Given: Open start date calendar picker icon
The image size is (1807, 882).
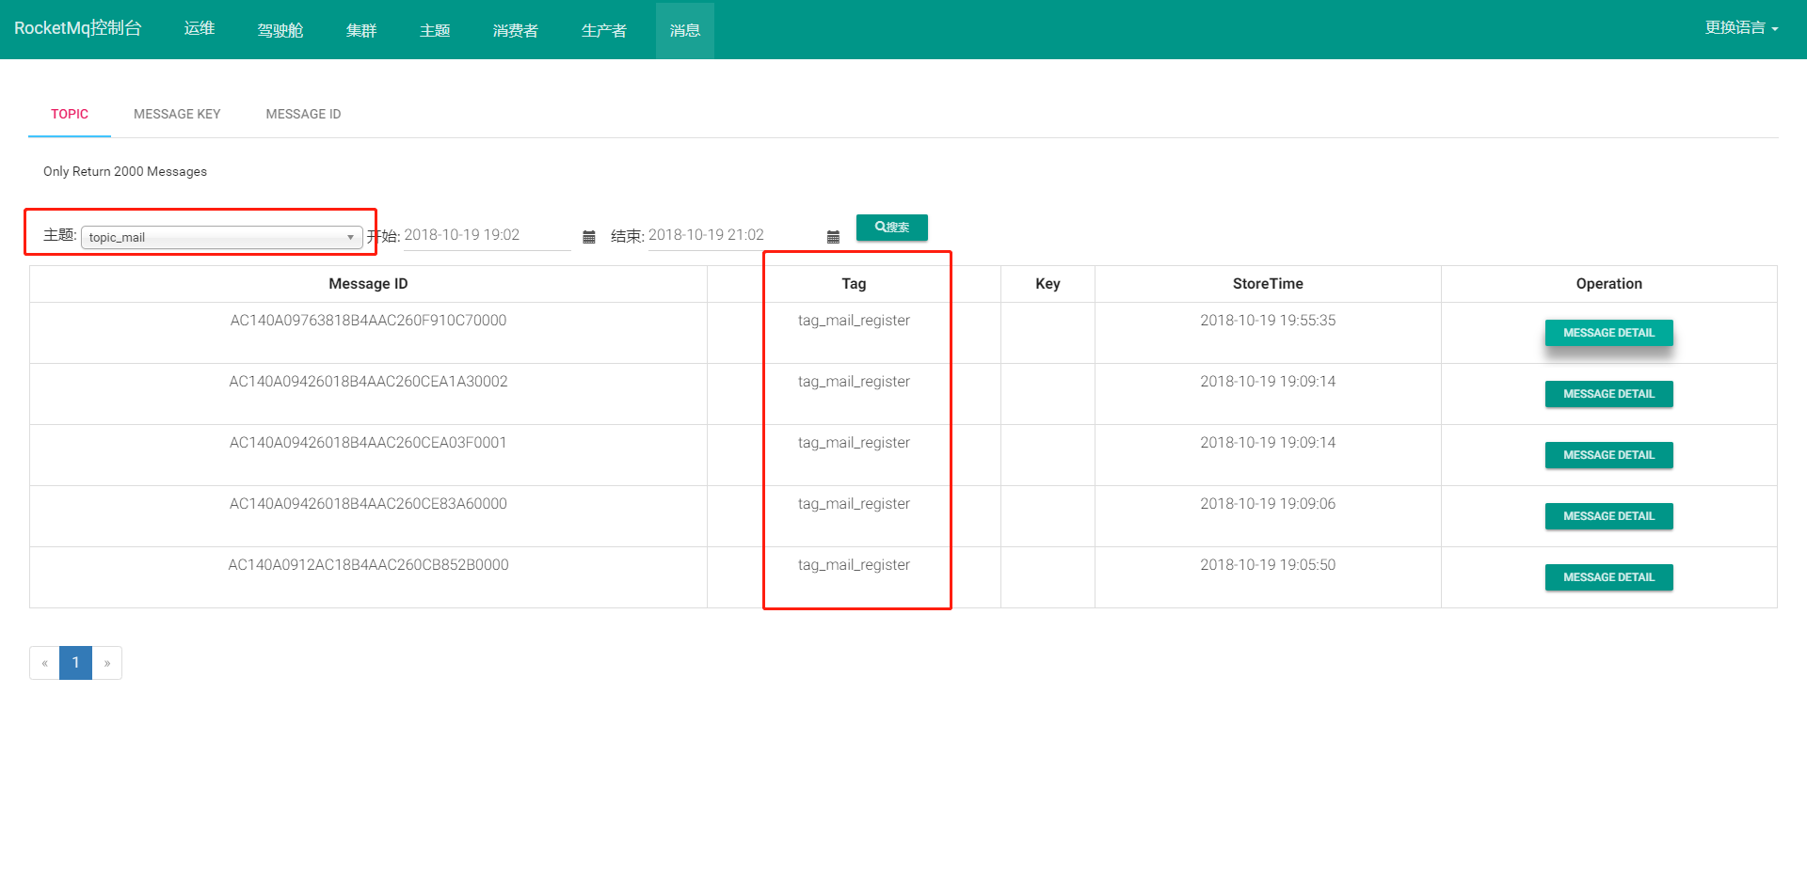Looking at the screenshot, I should point(589,237).
